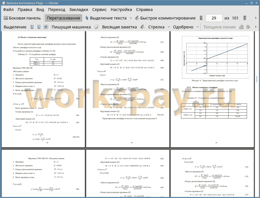
Task: Click the line "«Пружина 2190-1601151. Исходные данные"
Action: pyautogui.click(x=46, y=159)
